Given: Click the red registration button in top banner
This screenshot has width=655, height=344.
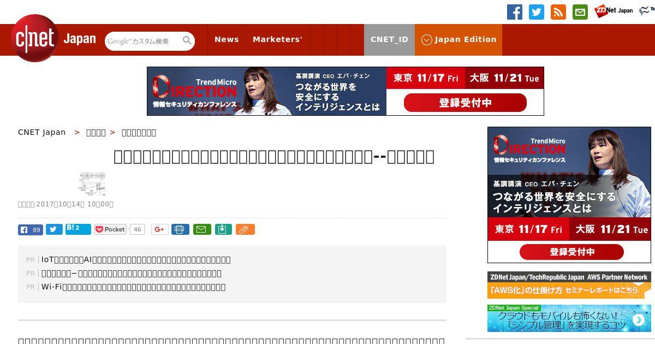Looking at the screenshot, I should pyautogui.click(x=465, y=103).
